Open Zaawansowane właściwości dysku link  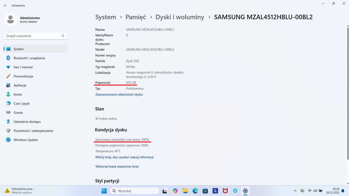119,94
